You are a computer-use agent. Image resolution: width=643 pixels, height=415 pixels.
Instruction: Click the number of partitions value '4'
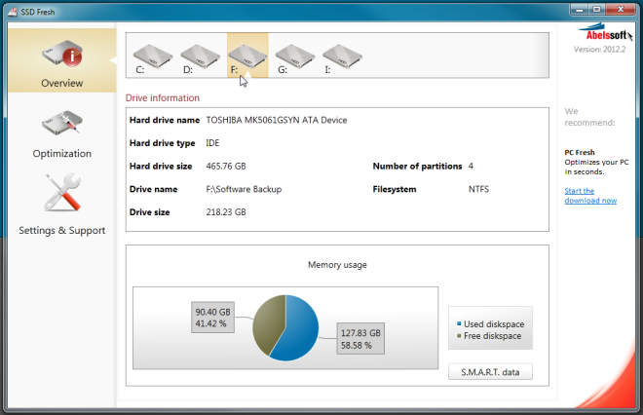[471, 166]
